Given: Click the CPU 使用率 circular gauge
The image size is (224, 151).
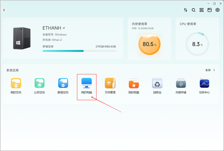Looking at the screenshot, I should tap(197, 44).
